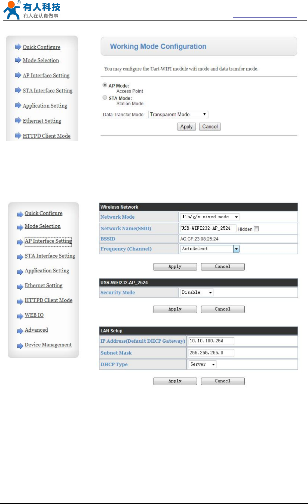Click Apply below the LAN Setup table
This screenshot has height=504, width=308.
pos(175,381)
